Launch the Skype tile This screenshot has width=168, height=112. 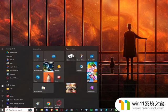pos(38,77)
